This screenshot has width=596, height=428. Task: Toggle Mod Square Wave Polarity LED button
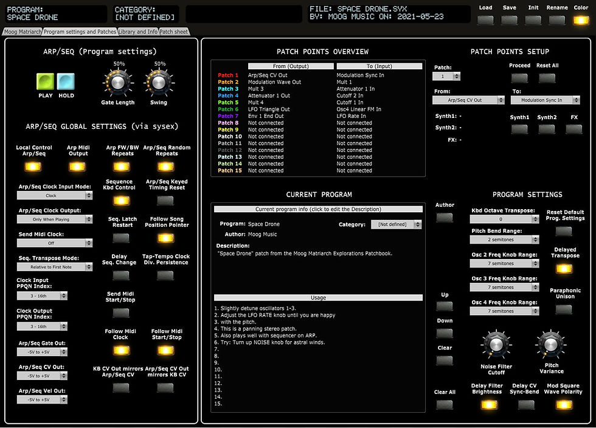(x=564, y=405)
